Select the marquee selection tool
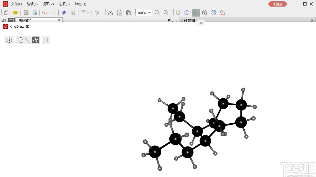316x177 pixels. click(x=12, y=20)
